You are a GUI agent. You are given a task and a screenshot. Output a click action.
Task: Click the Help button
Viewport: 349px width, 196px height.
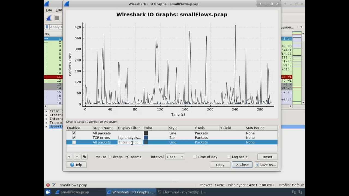tap(76, 165)
